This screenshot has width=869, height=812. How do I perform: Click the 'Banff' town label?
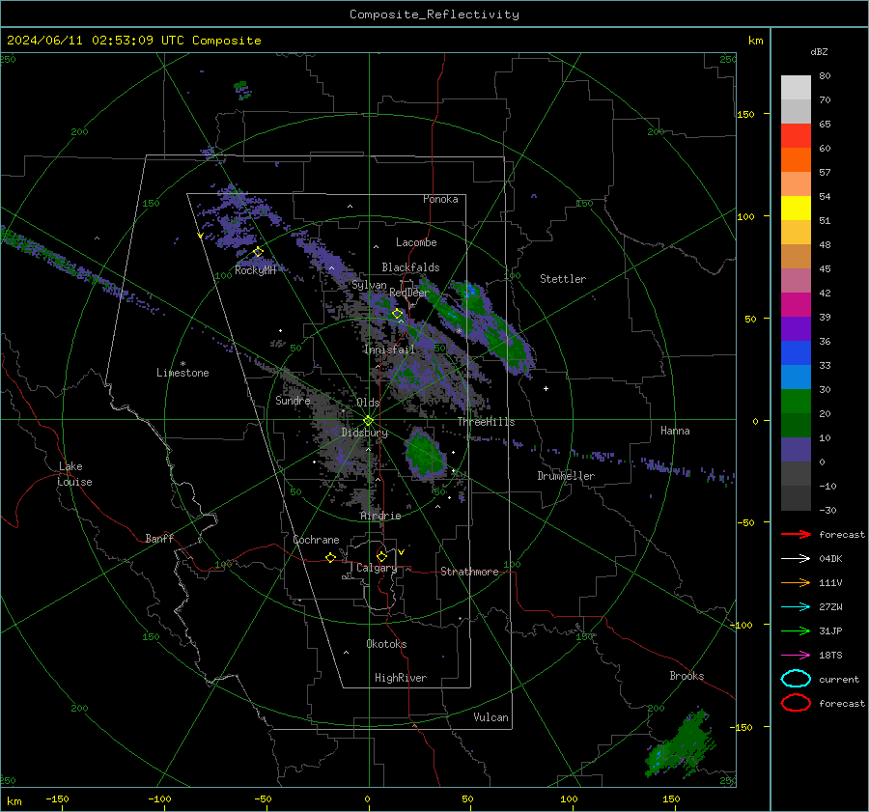click(159, 539)
